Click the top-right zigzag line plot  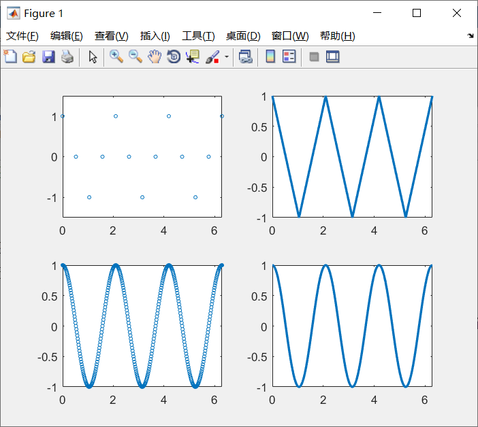click(352, 157)
